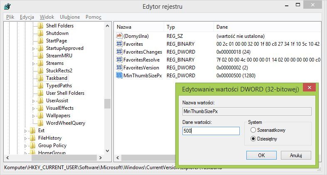Image resolution: width=327 pixels, height=175 pixels.
Task: Click the binary icon beside MinThumbSizePx
Action: (x=119, y=76)
